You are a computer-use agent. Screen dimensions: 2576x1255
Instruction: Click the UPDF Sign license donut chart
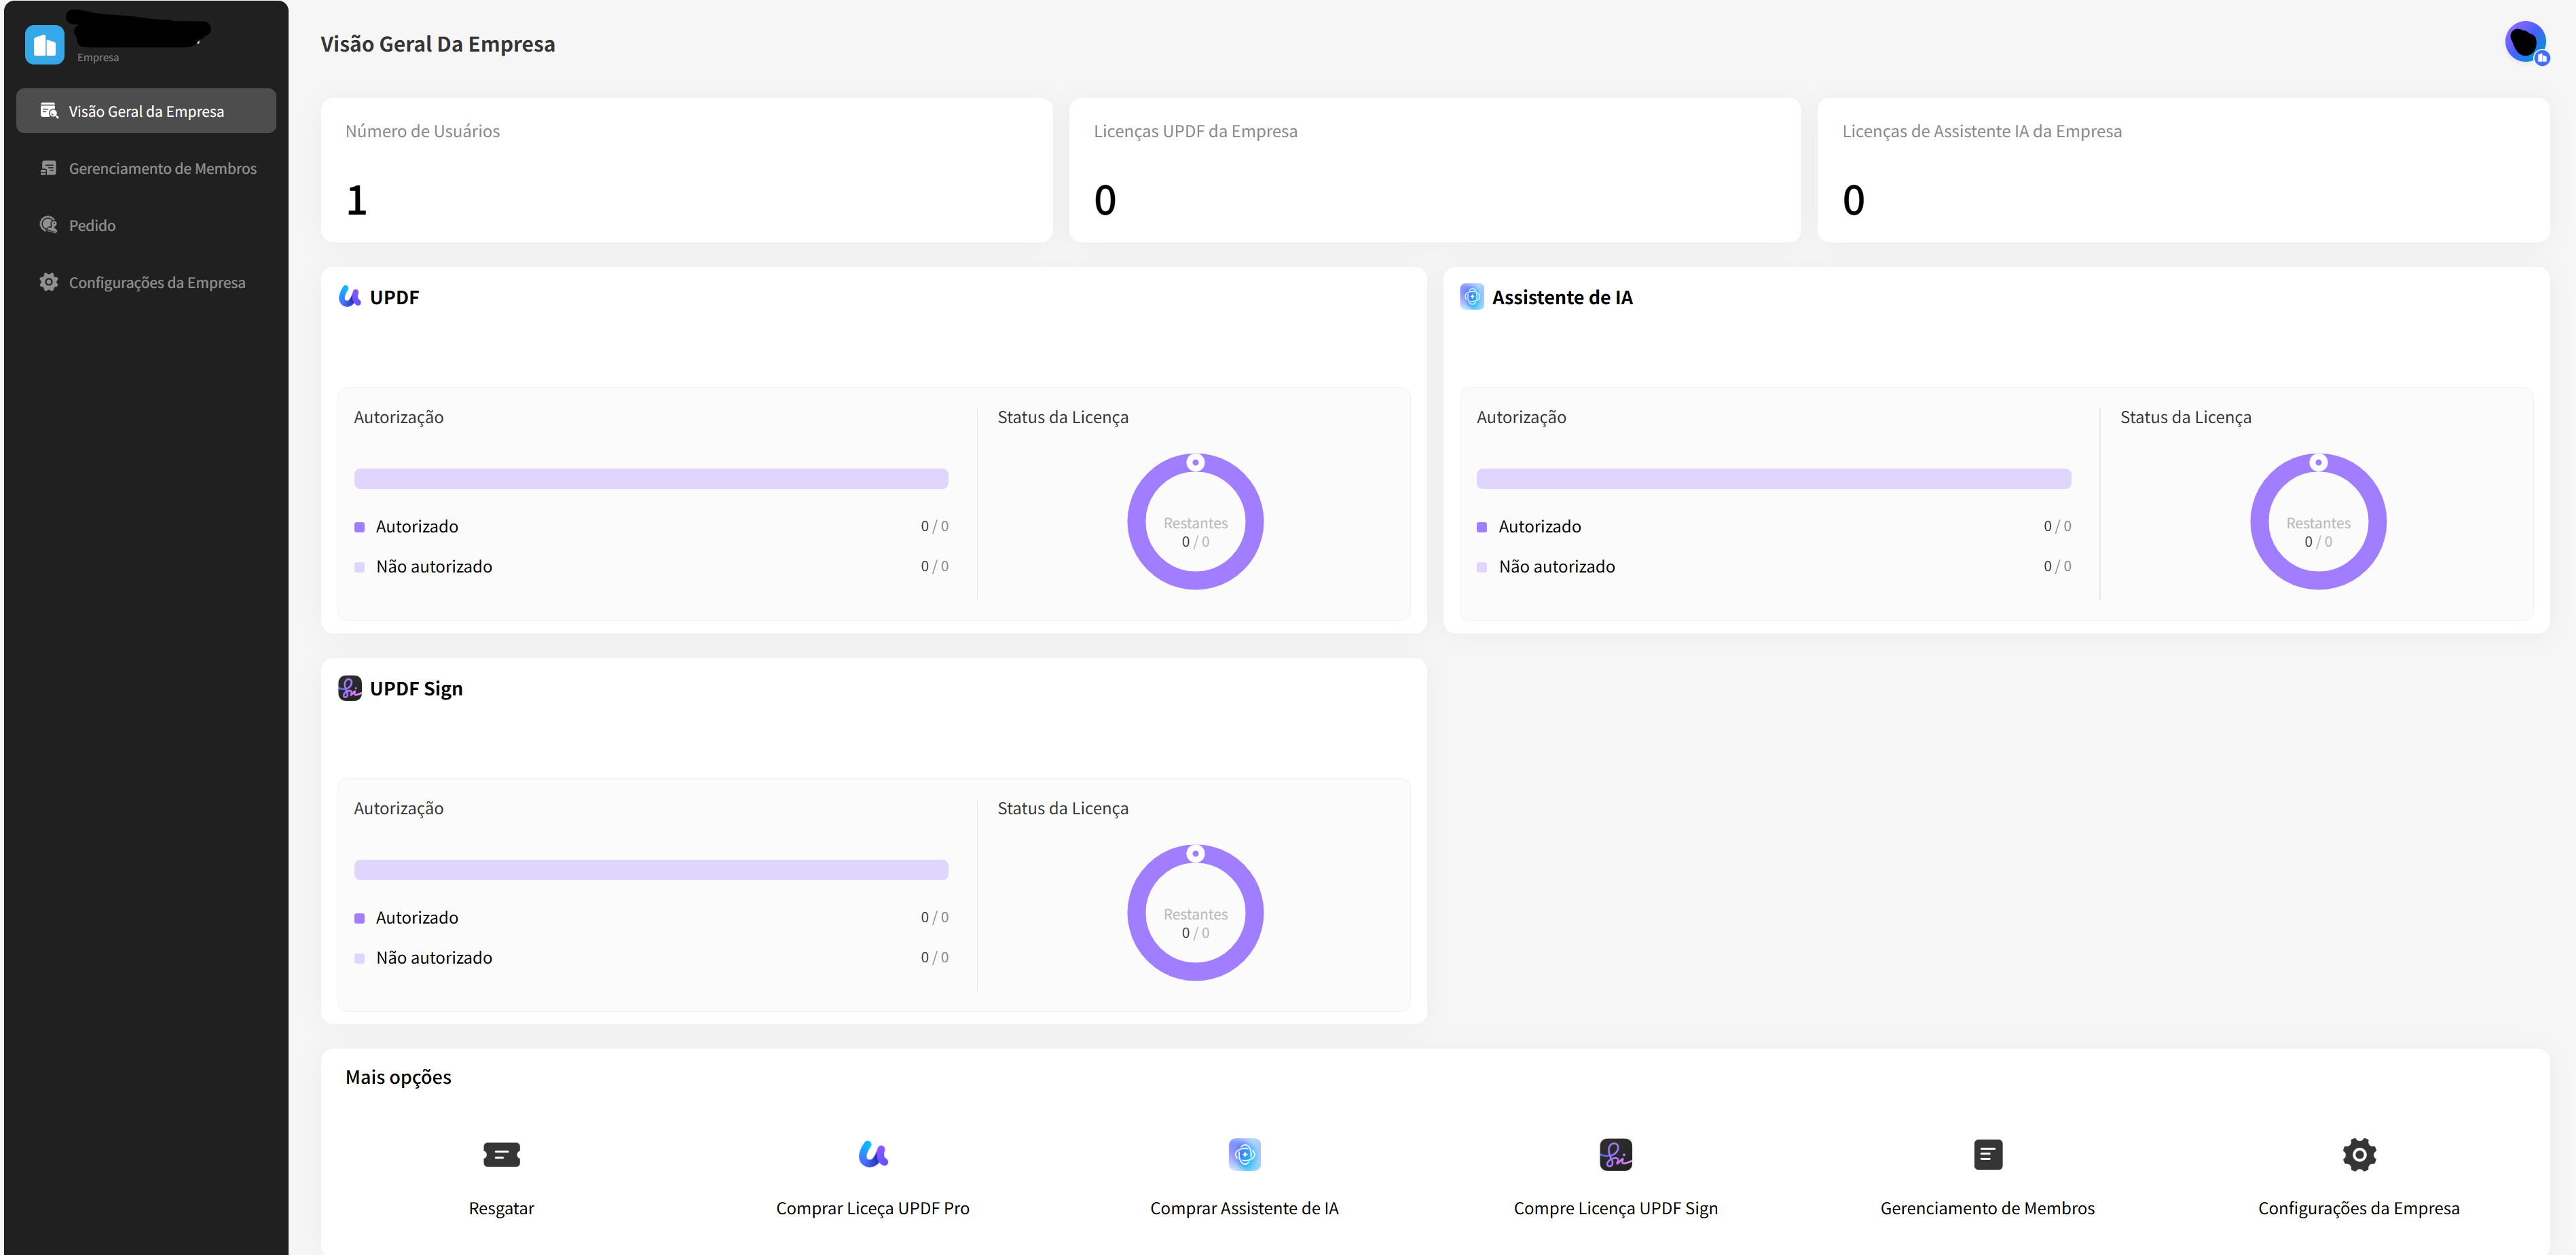[x=1195, y=913]
